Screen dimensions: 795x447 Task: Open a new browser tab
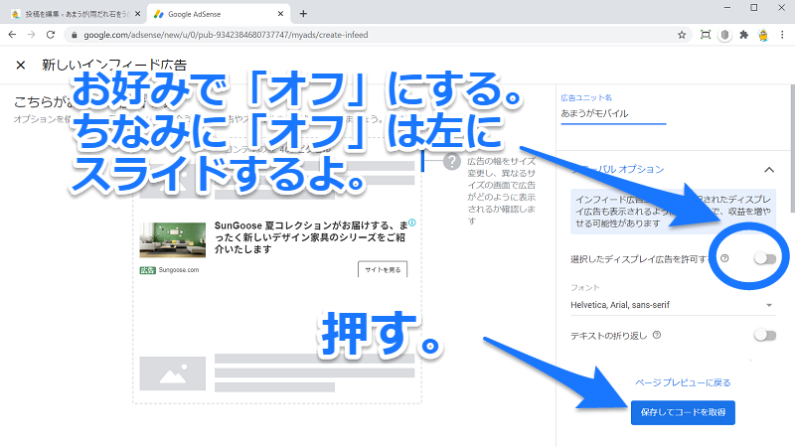click(303, 13)
